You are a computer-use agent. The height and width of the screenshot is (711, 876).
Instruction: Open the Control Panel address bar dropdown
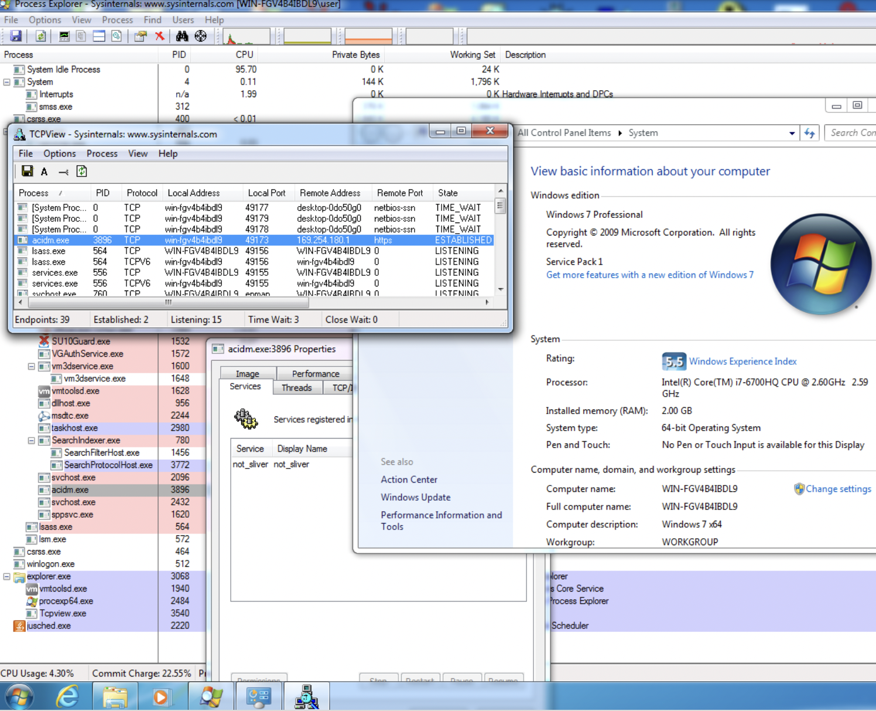click(792, 133)
